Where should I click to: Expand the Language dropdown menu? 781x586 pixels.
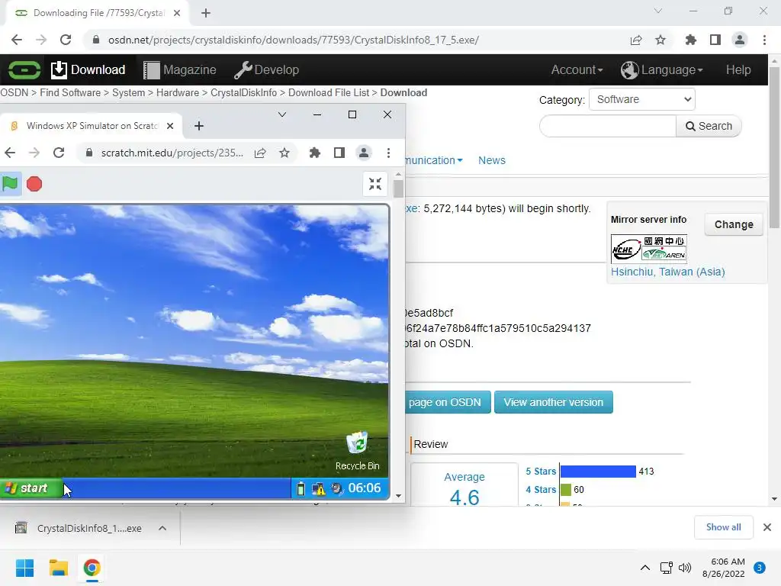(x=662, y=69)
